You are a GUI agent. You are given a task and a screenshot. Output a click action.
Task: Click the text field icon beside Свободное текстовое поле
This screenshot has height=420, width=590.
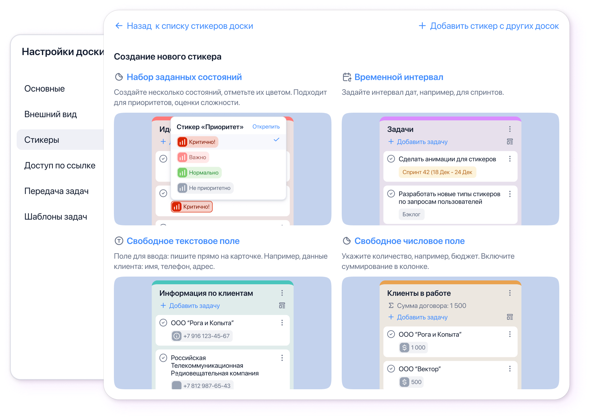119,241
